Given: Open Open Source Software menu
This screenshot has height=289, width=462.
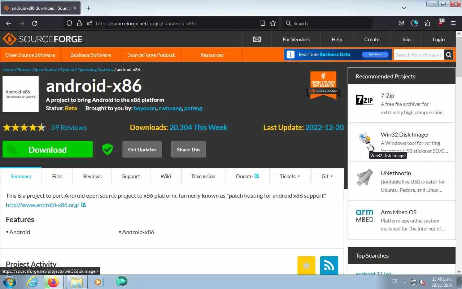Looking at the screenshot, I should (30, 55).
